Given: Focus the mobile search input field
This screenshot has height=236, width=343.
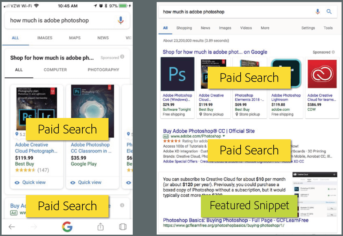Looking at the screenshot, I should click(x=67, y=20).
